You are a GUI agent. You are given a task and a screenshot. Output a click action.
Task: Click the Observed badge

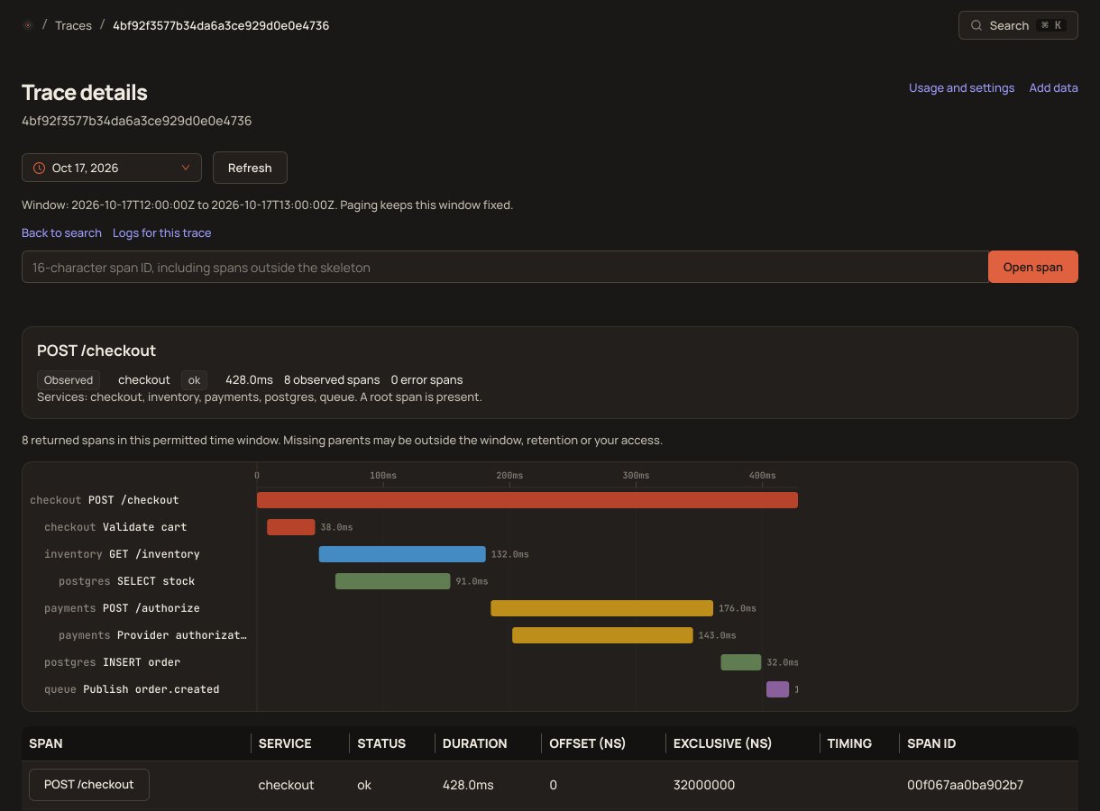[69, 380]
